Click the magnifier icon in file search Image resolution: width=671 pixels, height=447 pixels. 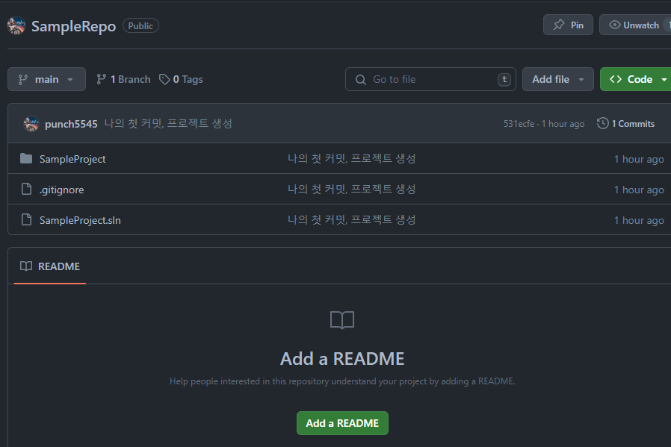pyautogui.click(x=361, y=80)
